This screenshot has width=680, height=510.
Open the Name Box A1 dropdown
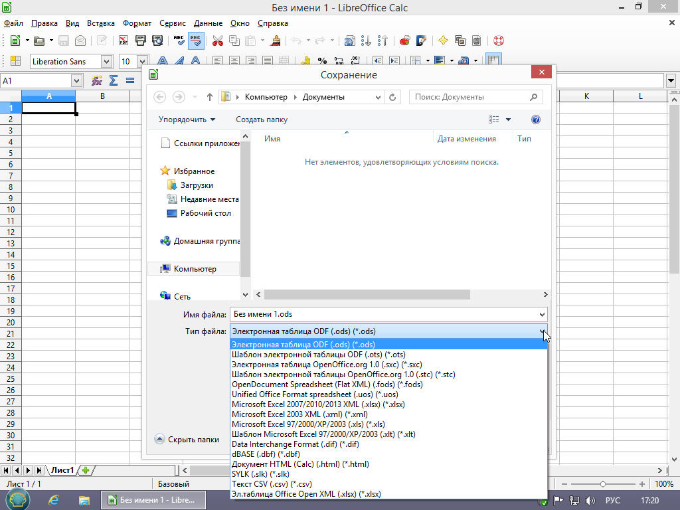click(76, 80)
